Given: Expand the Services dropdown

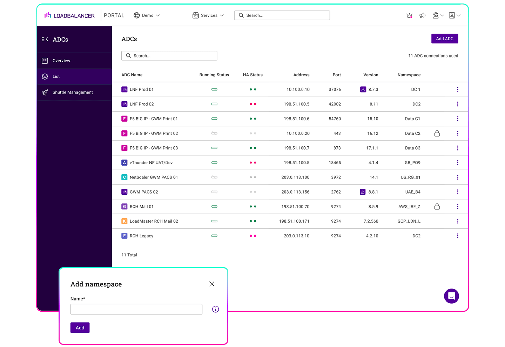Looking at the screenshot, I should coord(208,15).
